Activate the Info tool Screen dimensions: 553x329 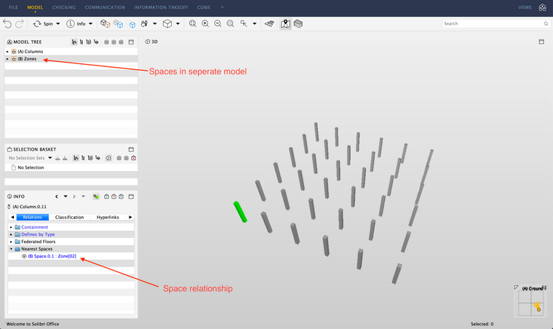pos(76,23)
